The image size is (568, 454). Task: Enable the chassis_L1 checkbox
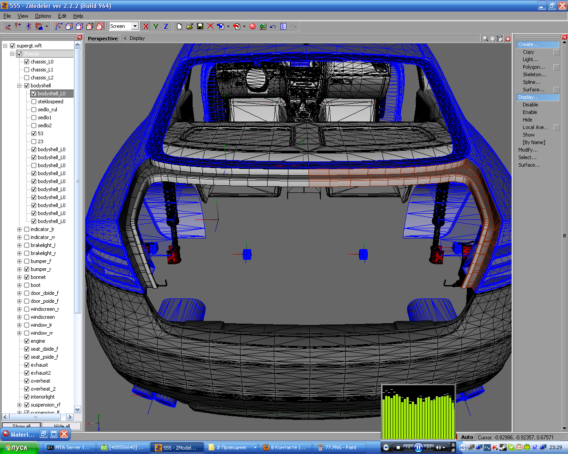pos(27,70)
